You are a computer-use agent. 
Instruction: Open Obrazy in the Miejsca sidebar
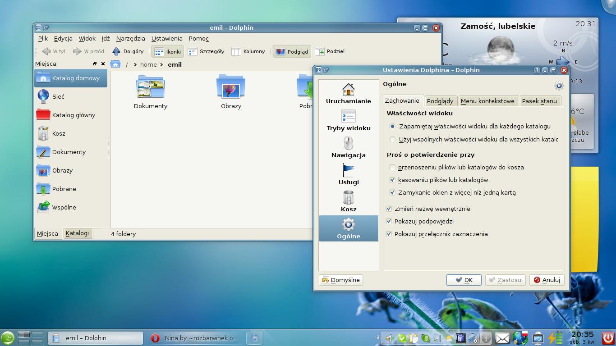71,170
